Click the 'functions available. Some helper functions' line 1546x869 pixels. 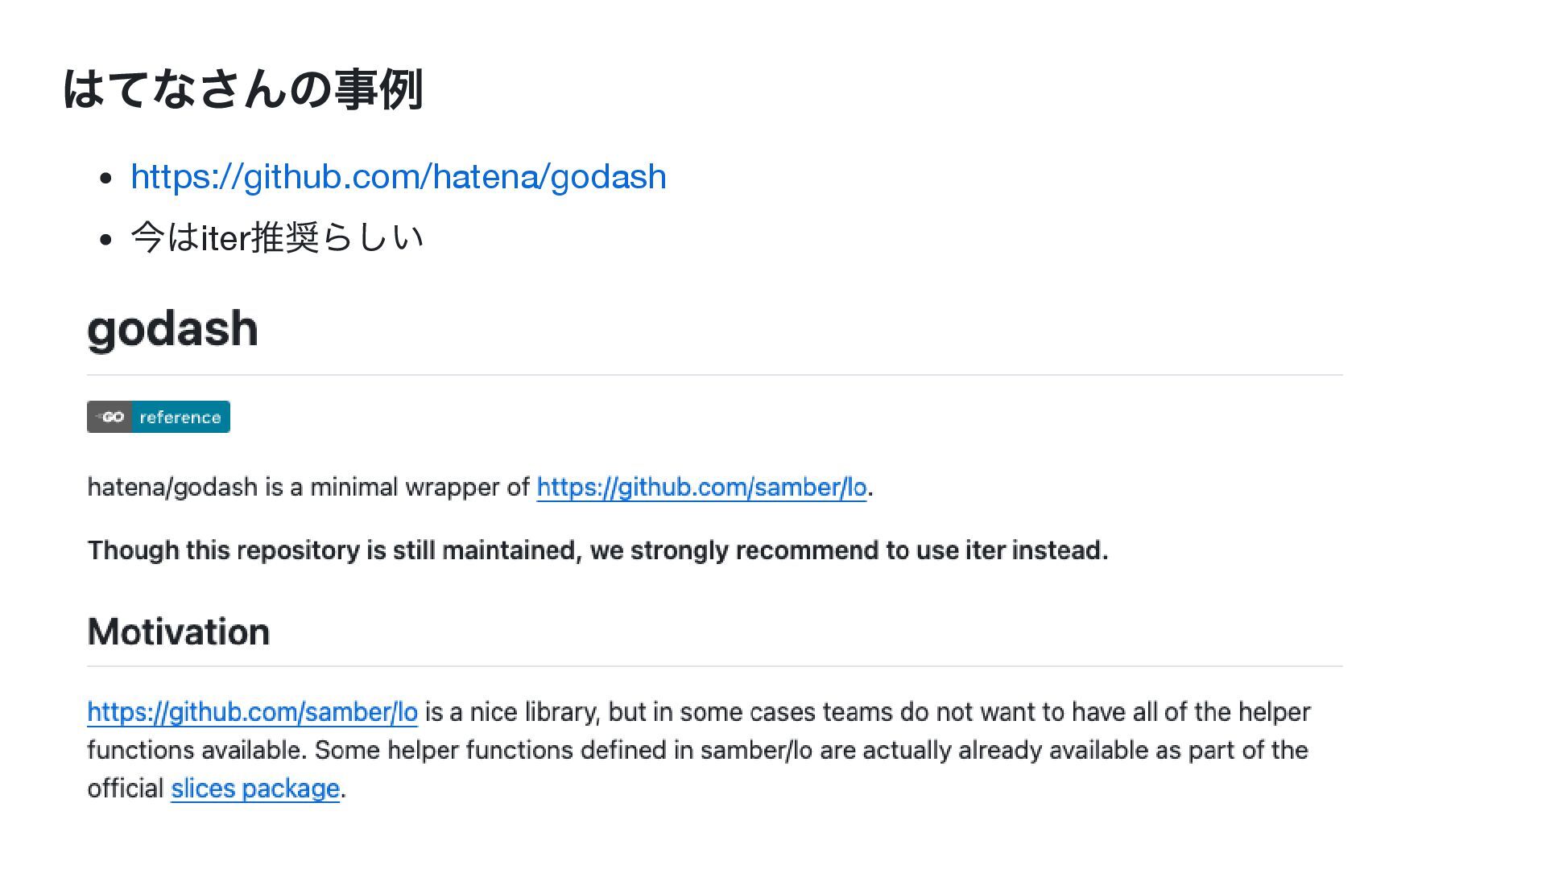pos(697,751)
